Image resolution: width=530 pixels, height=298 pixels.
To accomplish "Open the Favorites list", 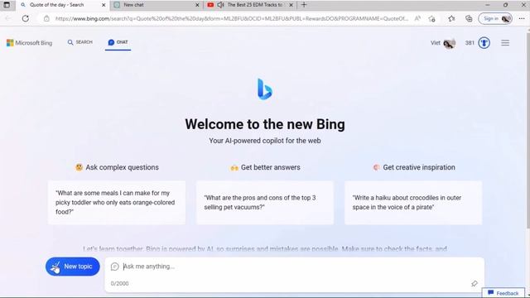I will (x=451, y=18).
